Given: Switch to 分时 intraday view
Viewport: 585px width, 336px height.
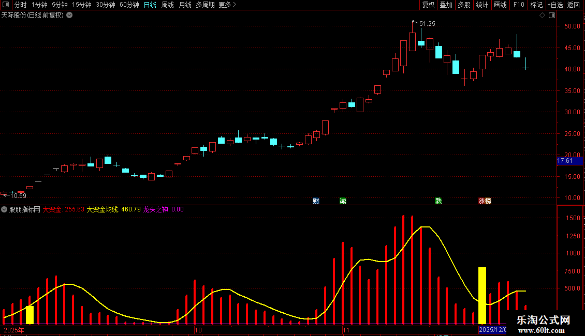Looking at the screenshot, I should [21, 5].
